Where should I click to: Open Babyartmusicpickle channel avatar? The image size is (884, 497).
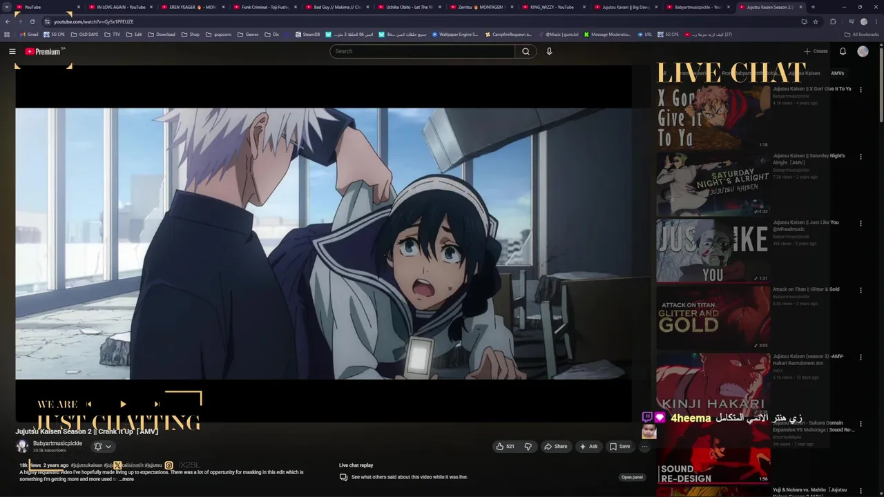tap(22, 447)
